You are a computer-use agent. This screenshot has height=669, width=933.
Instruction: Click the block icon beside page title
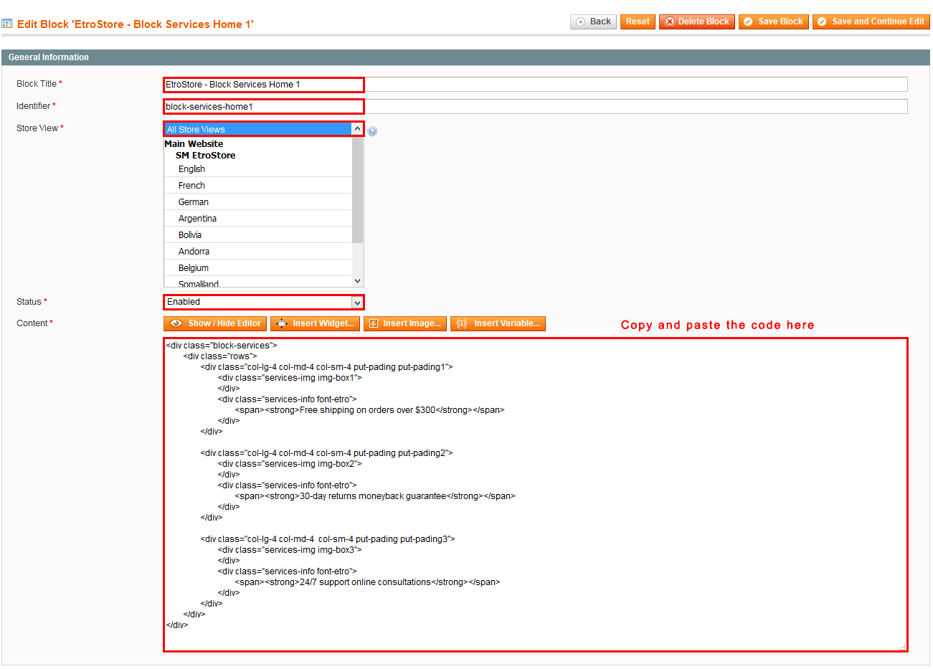7,24
